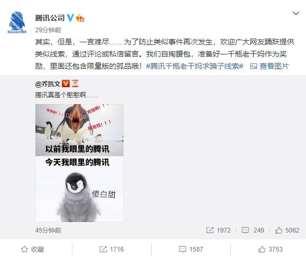This screenshot has width=306, height=259.
Task: Click the orange V badge next to 乔凯文
Action: tap(66, 84)
